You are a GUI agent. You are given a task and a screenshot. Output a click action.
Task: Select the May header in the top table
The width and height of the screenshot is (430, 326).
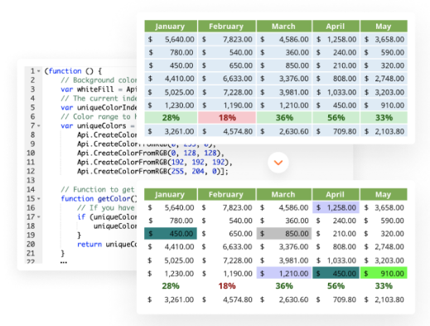[384, 27]
